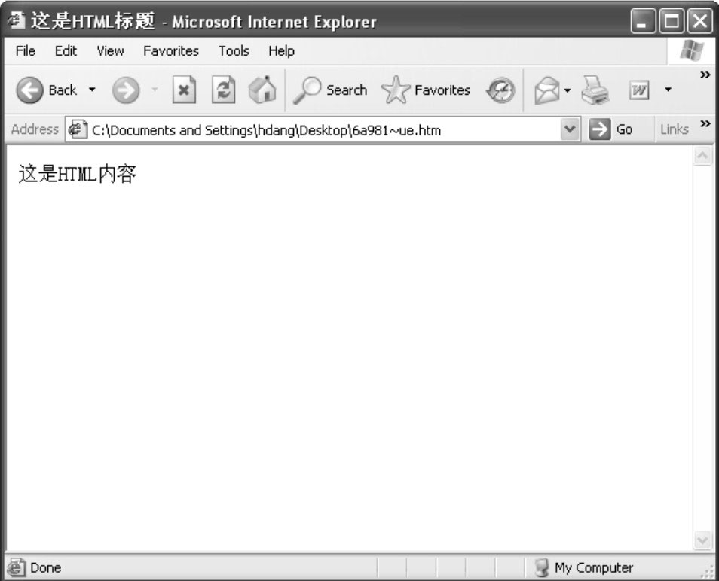Open the Favorites menu
This screenshot has height=581, width=719.
tap(171, 51)
